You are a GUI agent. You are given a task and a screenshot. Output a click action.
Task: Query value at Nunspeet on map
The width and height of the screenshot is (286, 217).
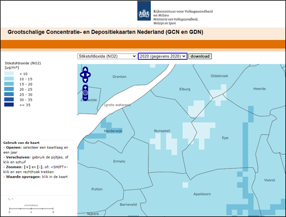pyautogui.click(x=162, y=131)
